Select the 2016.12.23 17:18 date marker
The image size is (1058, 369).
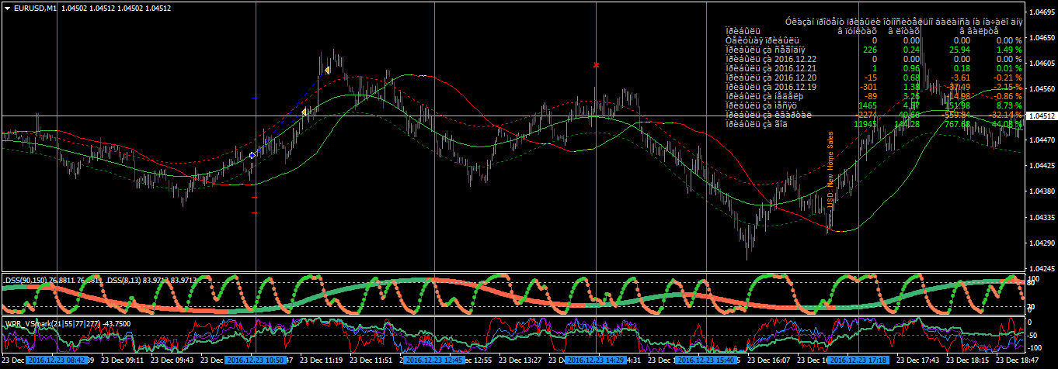(x=858, y=360)
